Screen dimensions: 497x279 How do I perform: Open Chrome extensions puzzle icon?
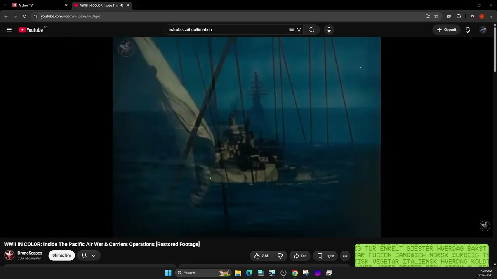[459, 16]
